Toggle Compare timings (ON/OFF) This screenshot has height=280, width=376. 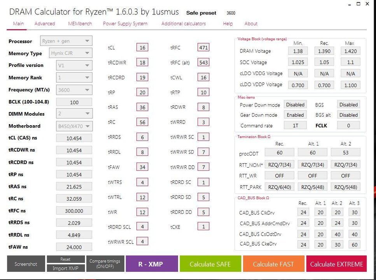[x=105, y=264]
